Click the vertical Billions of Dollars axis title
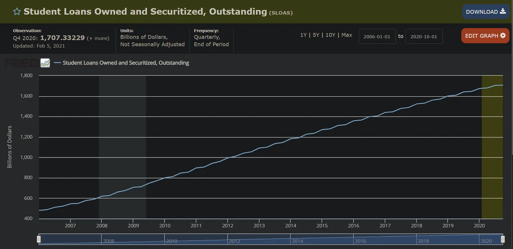This screenshot has width=513, height=249. (x=10, y=147)
